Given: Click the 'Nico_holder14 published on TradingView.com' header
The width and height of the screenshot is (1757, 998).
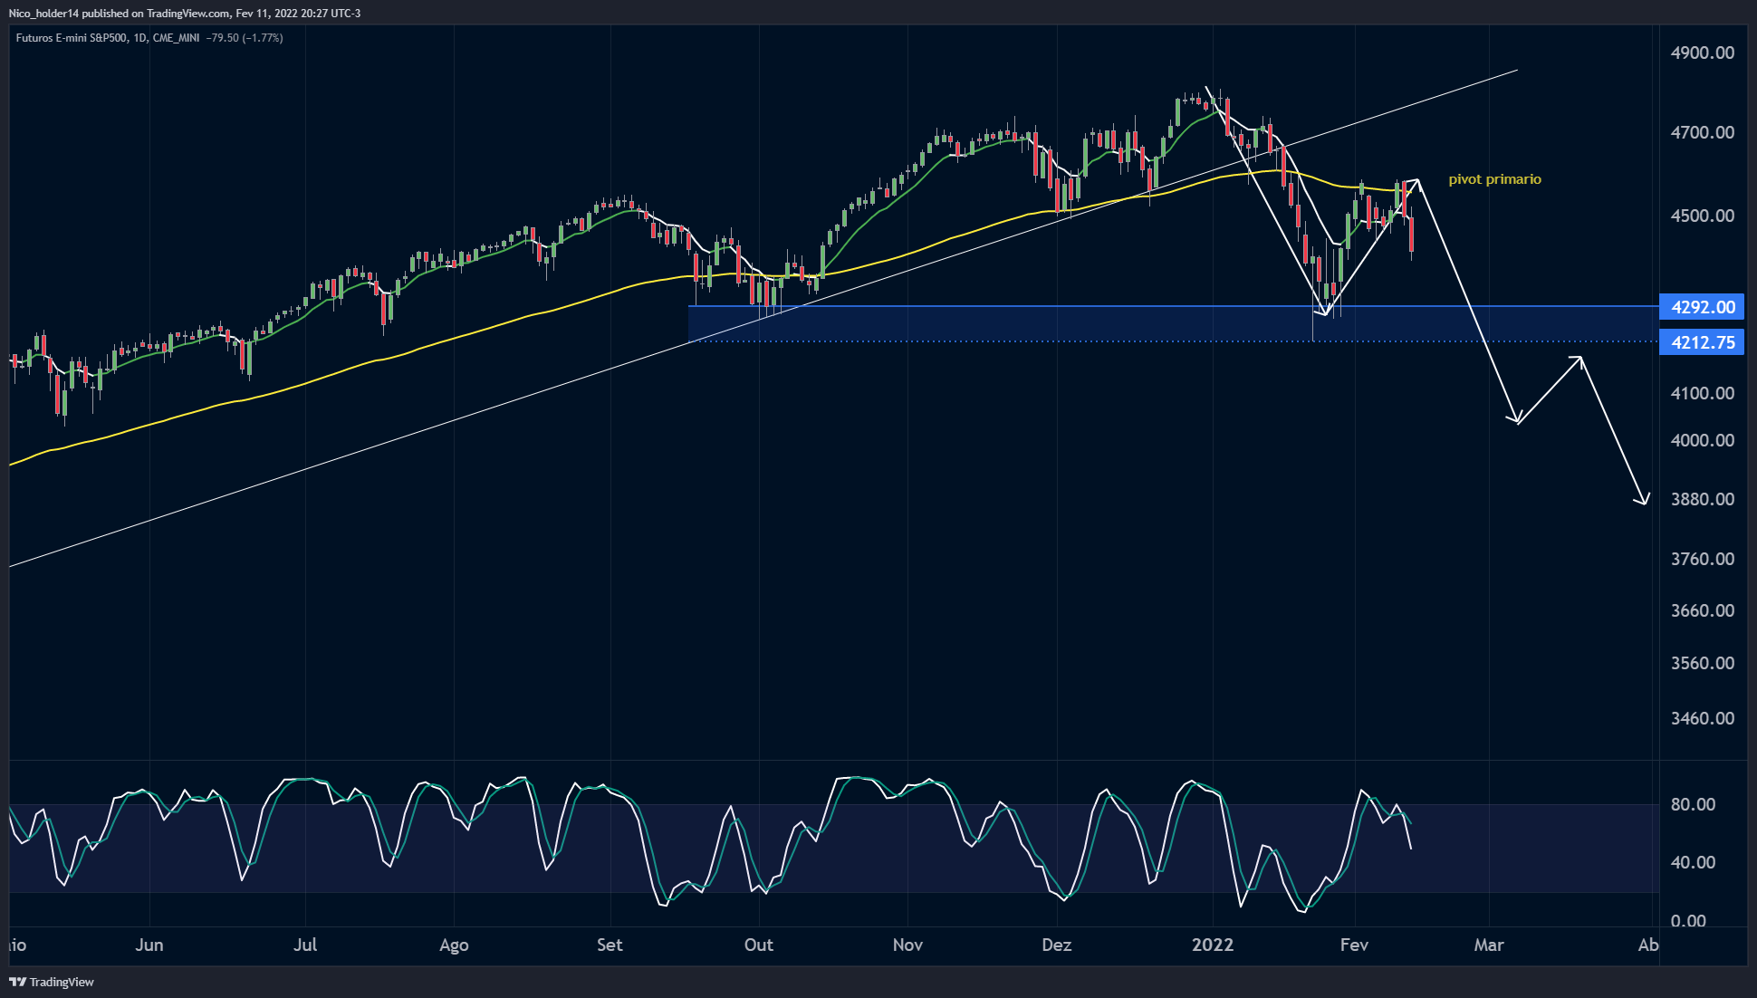Looking at the screenshot, I should pos(119,14).
